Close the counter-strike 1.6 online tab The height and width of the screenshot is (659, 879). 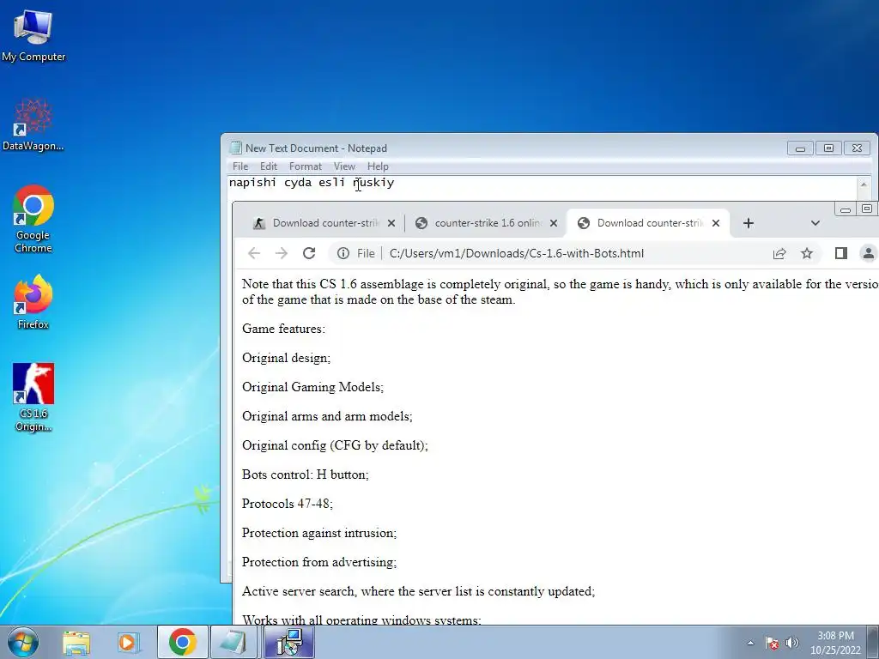pyautogui.click(x=554, y=223)
